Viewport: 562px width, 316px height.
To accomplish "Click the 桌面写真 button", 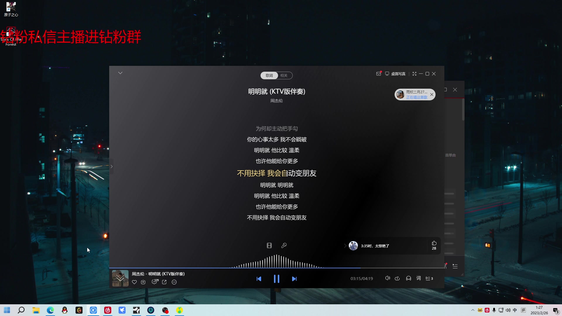I will pyautogui.click(x=395, y=74).
